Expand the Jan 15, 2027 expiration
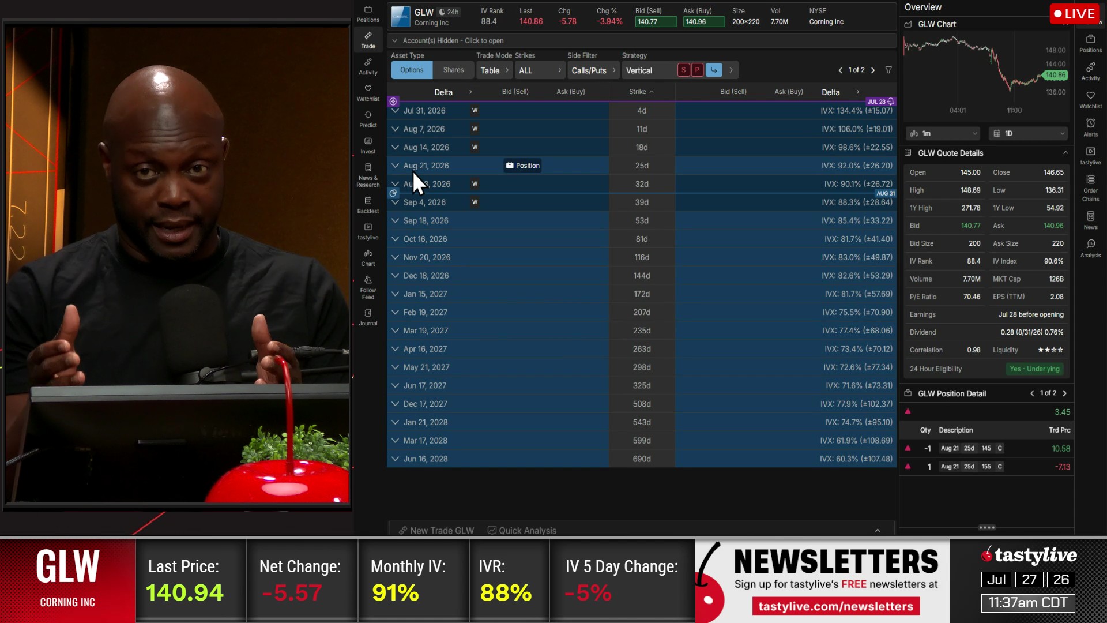The width and height of the screenshot is (1107, 623). [395, 294]
